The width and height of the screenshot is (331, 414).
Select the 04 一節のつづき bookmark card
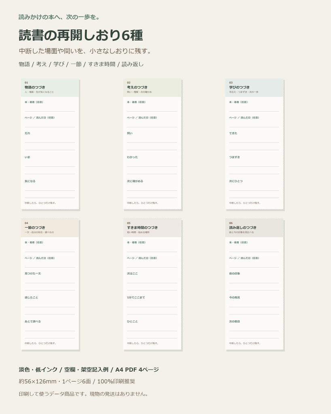coord(50,284)
